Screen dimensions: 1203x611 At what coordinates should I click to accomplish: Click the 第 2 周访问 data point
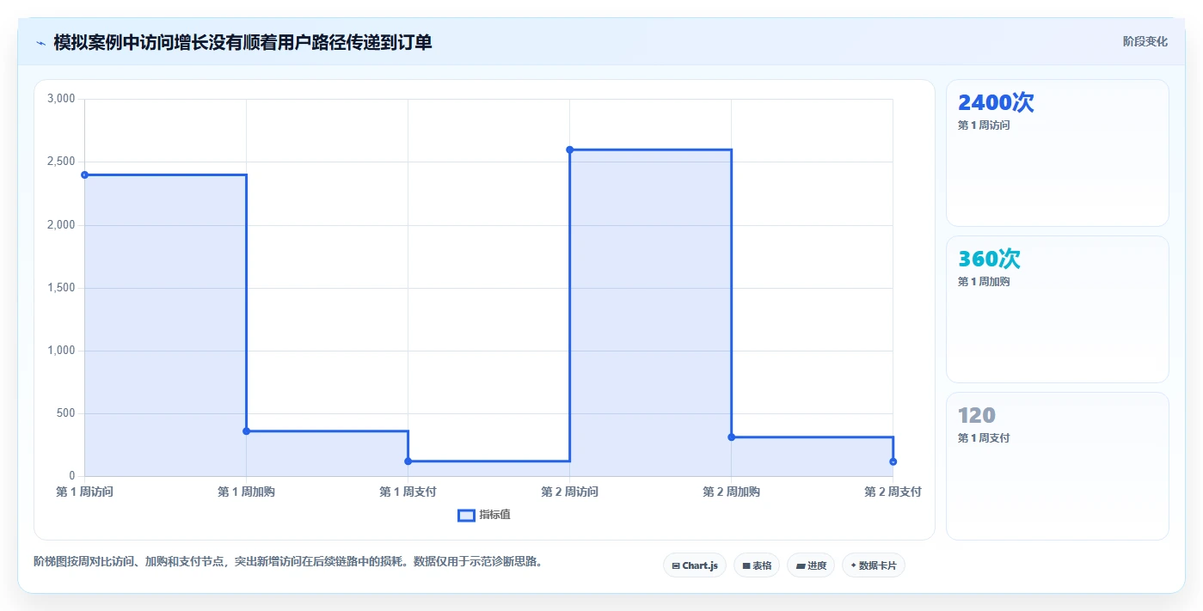569,150
